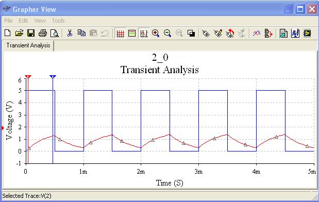Open the Tools menu
Viewport: 319px width, 202px height.
pos(58,21)
